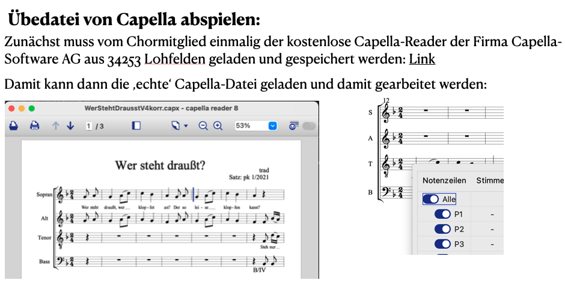Toggle the 'Alle' staves switch

coord(431,198)
